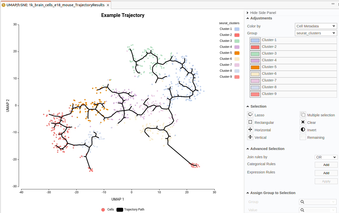Click the Invert selection icon
Viewport: 339px width, 213px height.
coord(303,130)
